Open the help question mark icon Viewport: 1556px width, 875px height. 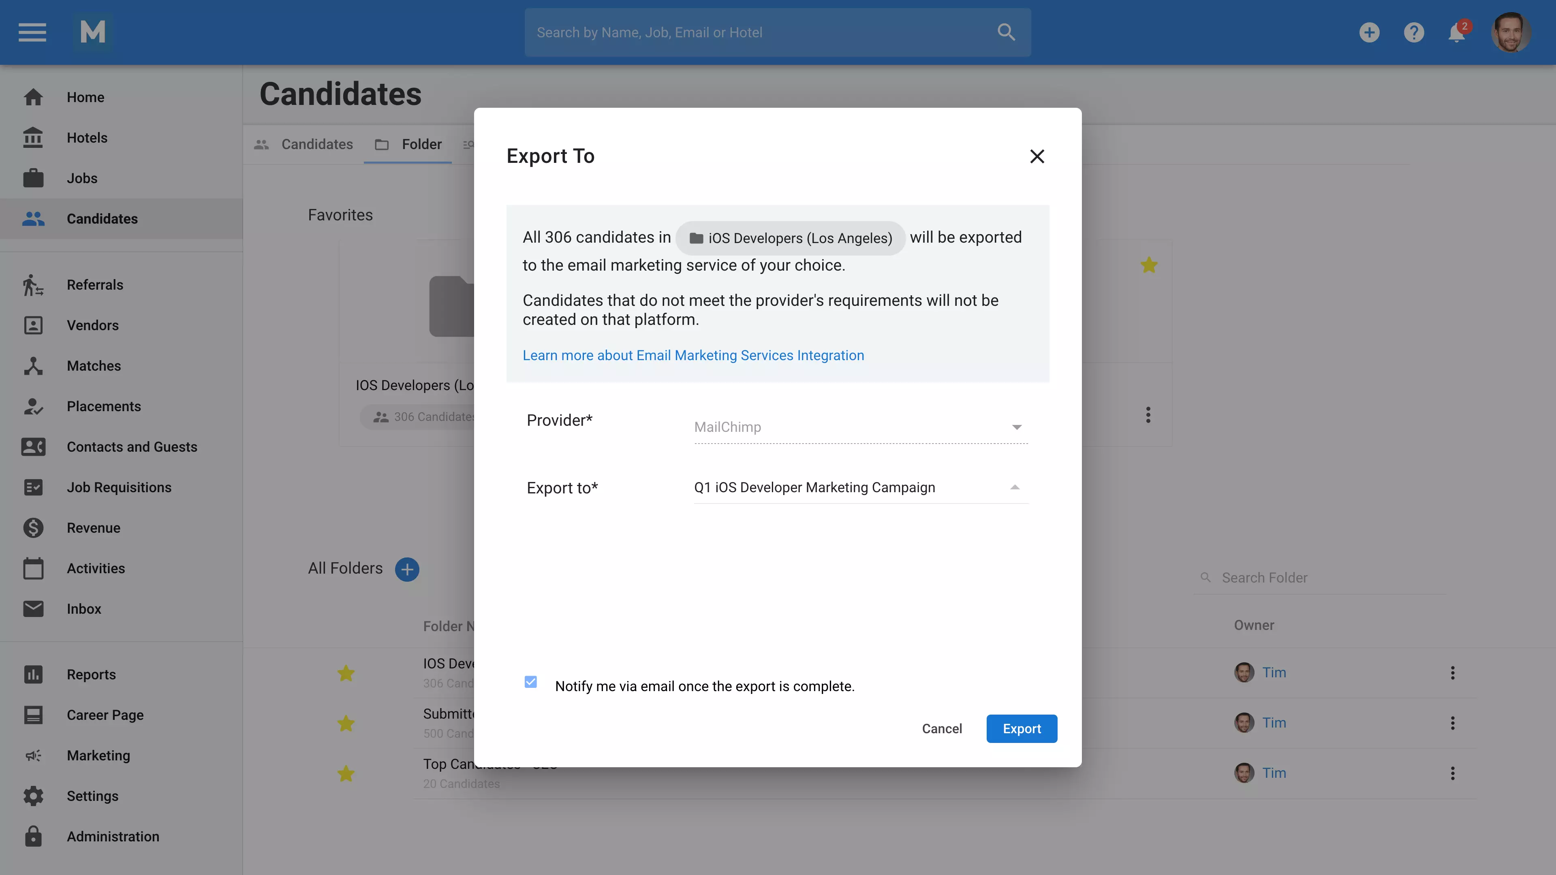pyautogui.click(x=1413, y=32)
